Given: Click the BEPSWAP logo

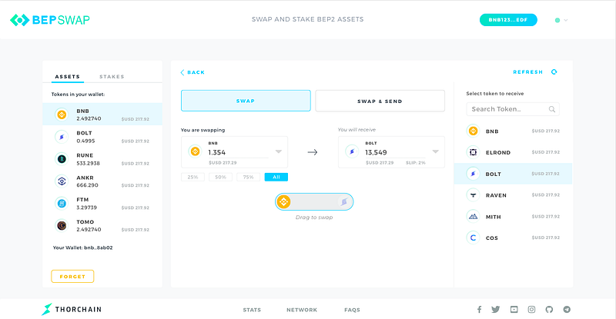Looking at the screenshot, I should pos(50,20).
